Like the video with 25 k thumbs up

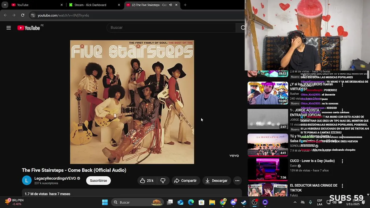[x=147, y=181]
